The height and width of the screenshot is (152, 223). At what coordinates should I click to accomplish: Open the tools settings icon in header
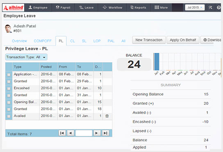[x=210, y=7]
